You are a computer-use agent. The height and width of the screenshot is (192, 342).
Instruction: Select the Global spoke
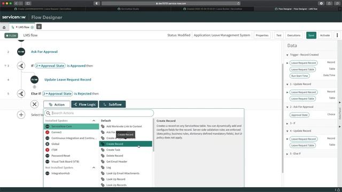71,144
